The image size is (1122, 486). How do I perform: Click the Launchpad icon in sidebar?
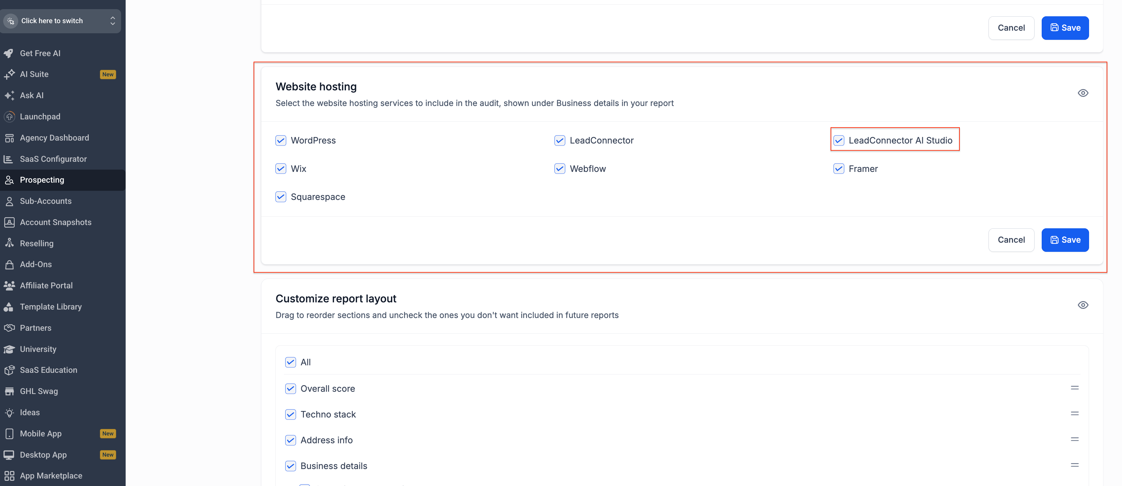click(x=9, y=117)
